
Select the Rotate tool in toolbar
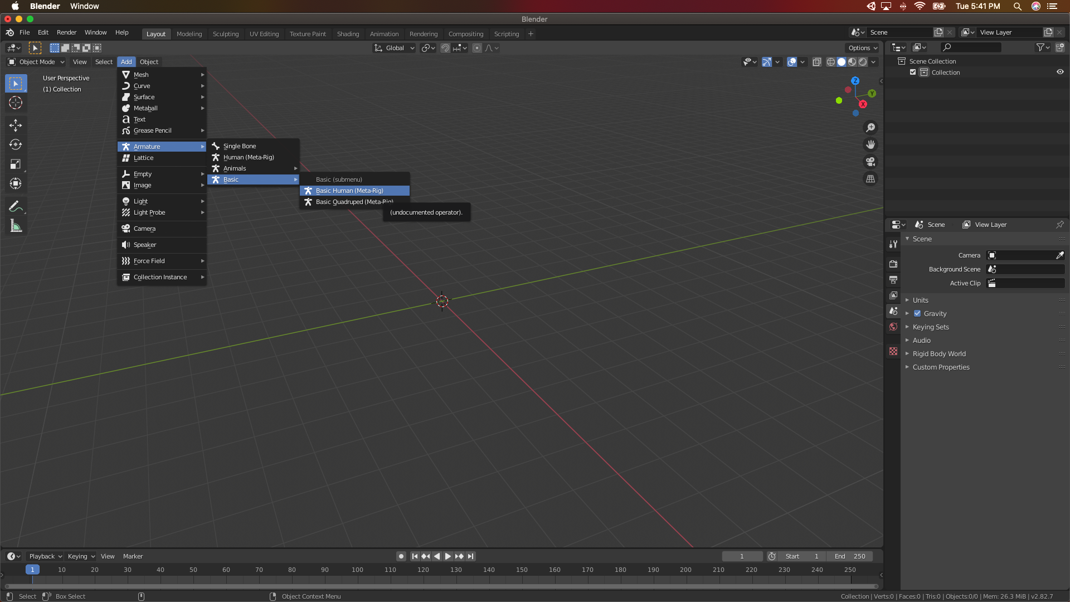(16, 144)
